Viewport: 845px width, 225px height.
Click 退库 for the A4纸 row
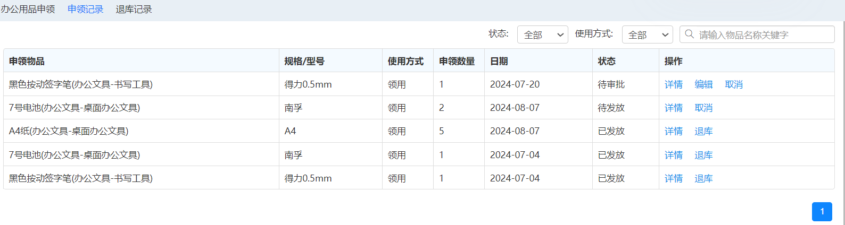point(703,131)
